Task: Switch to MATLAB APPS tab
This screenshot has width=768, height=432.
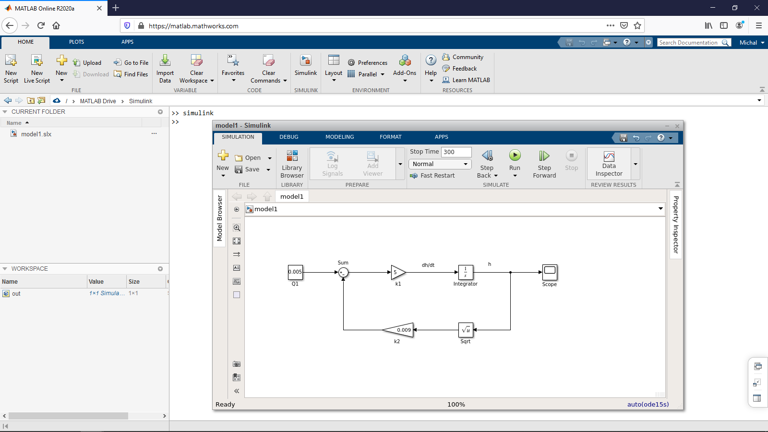Action: (x=127, y=42)
